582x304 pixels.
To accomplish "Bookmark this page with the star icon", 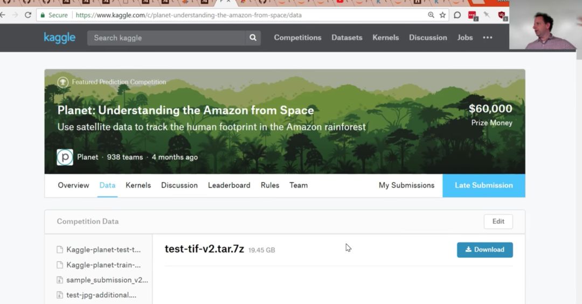I will pos(442,15).
